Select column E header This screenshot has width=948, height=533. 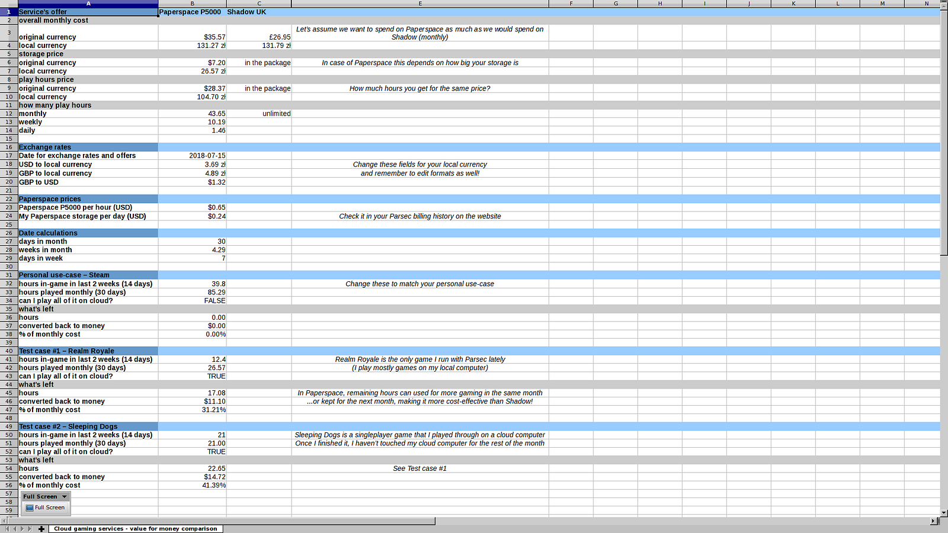click(420, 4)
